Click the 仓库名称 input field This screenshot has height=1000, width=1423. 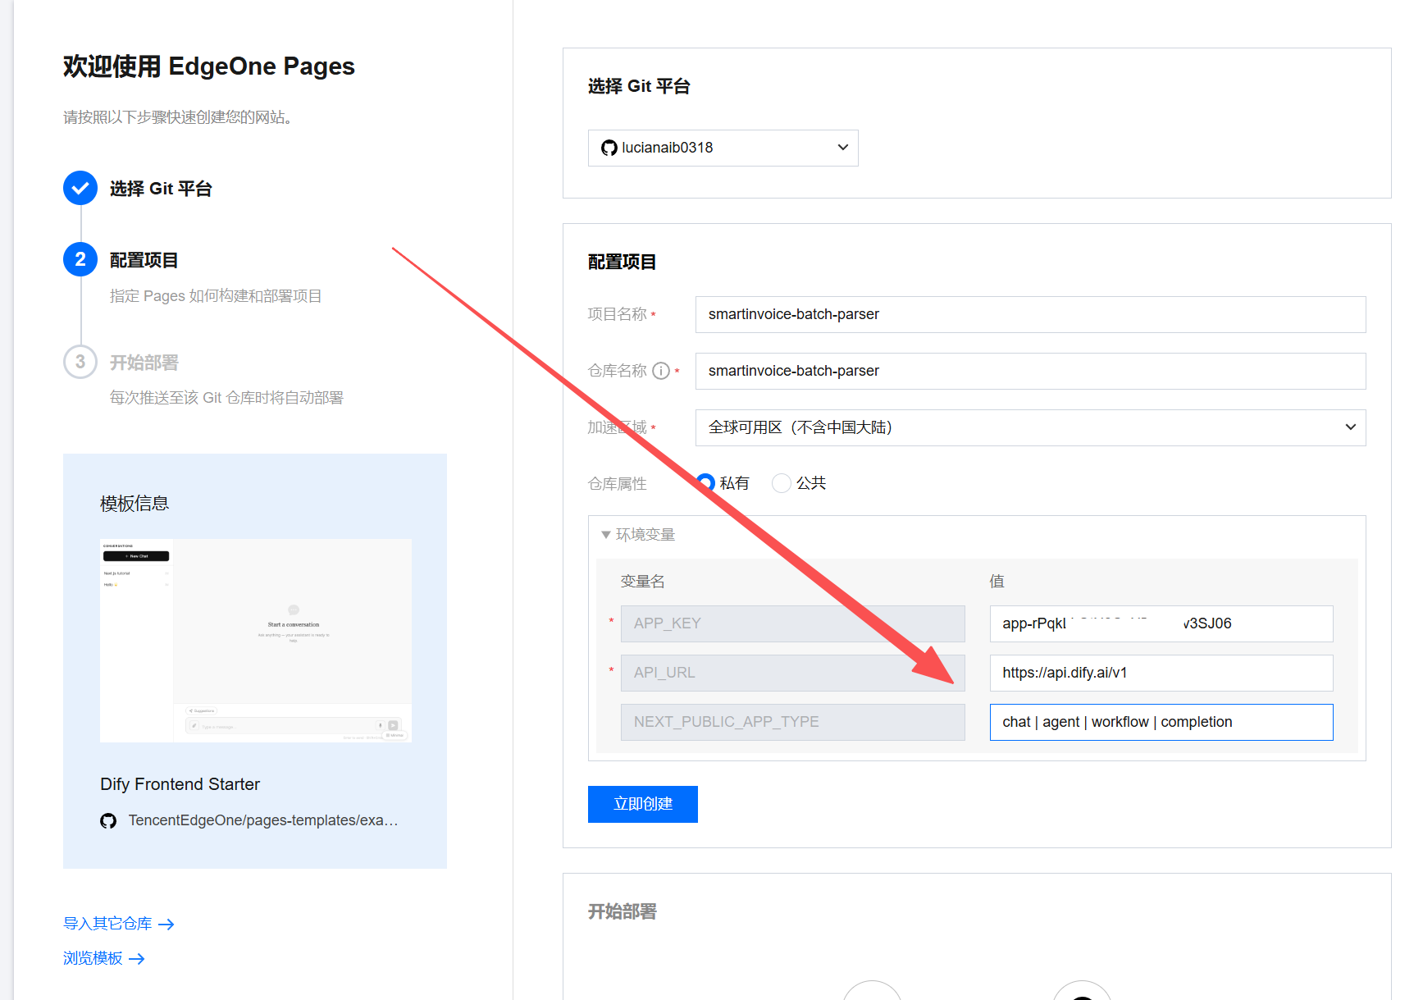(x=1030, y=371)
